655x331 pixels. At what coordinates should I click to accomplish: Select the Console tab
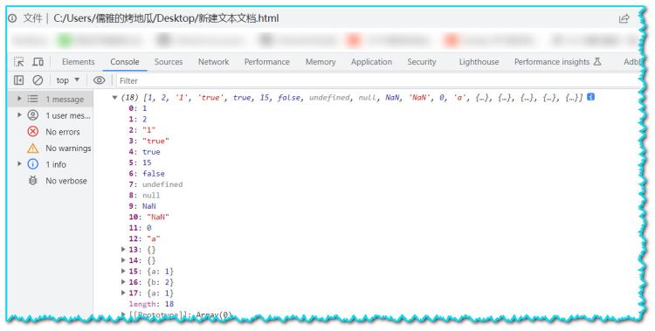[125, 62]
